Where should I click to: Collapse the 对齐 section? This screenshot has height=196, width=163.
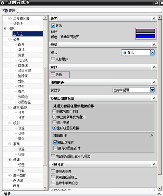[x=154, y=67]
